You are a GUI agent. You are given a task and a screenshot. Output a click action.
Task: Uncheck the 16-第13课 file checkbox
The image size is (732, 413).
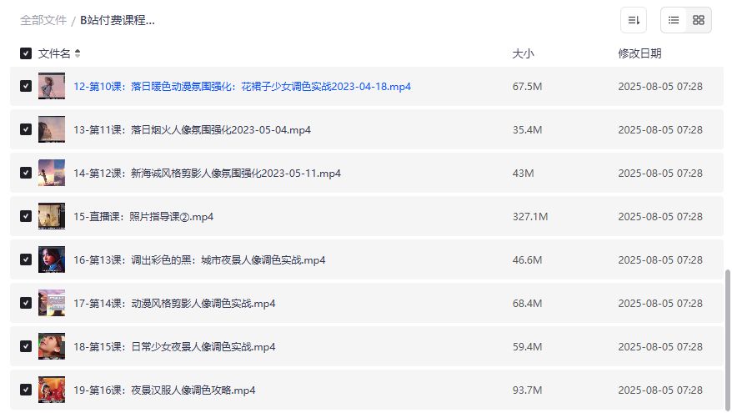(x=26, y=259)
